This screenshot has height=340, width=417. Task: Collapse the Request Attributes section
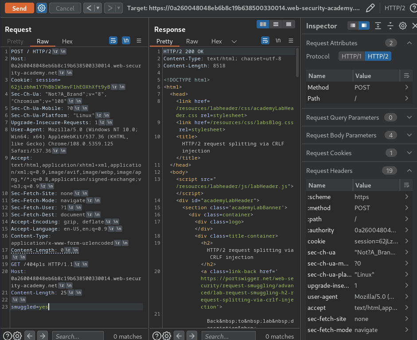[409, 43]
